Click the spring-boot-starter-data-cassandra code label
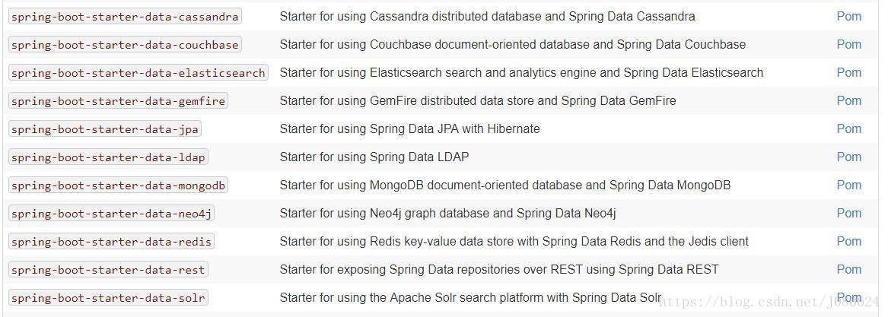 click(125, 17)
